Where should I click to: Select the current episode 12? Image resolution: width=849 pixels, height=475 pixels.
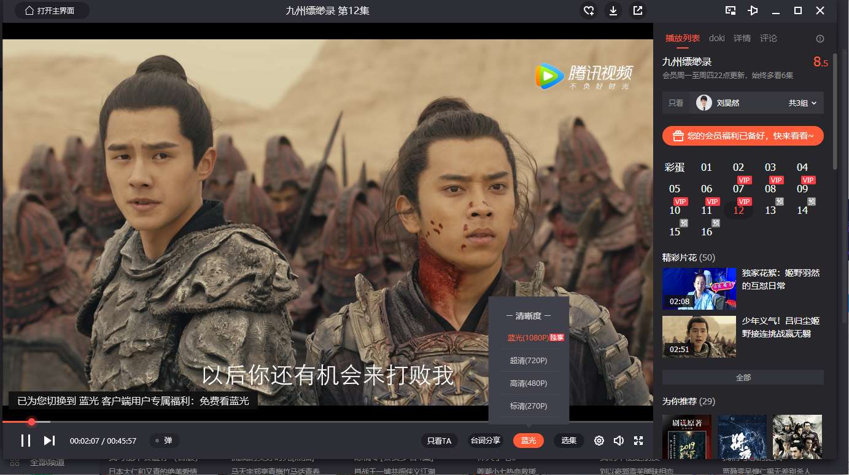(739, 210)
